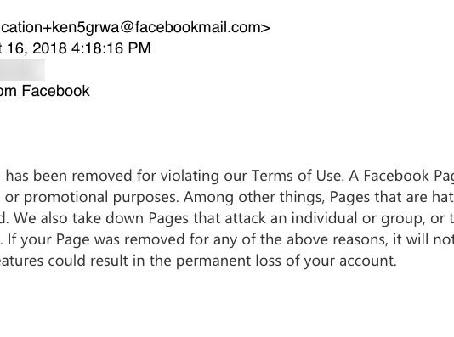Click the Among other things phrase
This screenshot has height=337, width=454.
(x=253, y=197)
